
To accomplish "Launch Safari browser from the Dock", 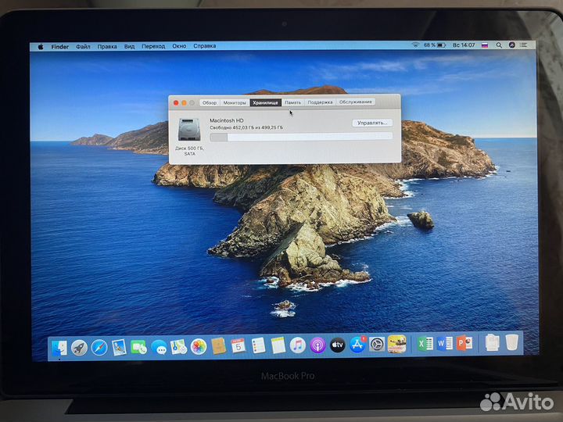I will click(99, 347).
